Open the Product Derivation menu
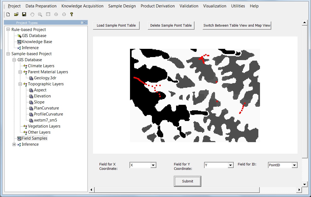This screenshot has width=311, height=197. [x=158, y=6]
